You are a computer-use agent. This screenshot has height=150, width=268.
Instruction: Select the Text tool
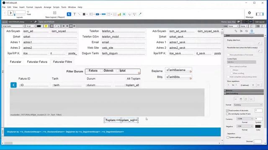pyautogui.click(x=75, y=14)
